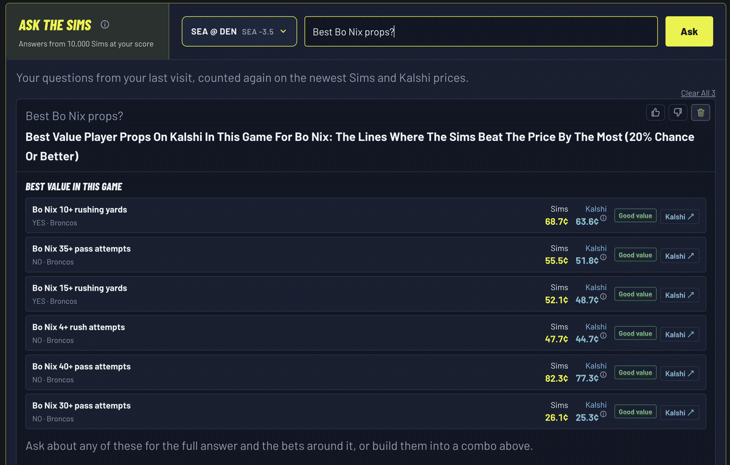This screenshot has height=465, width=730.
Task: Click the info icon beside Ask The Sims
Action: pos(105,25)
